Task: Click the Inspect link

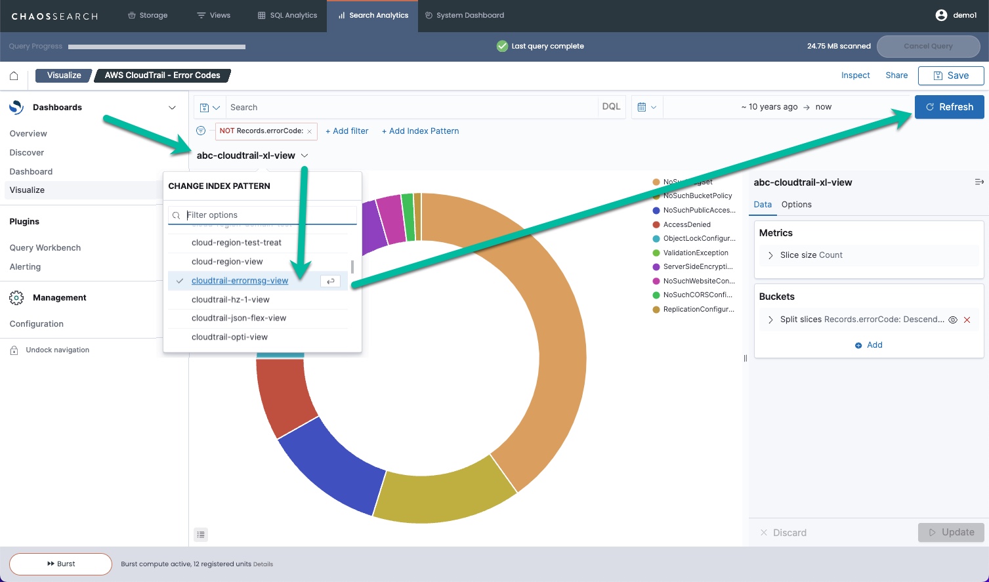Action: 855,75
